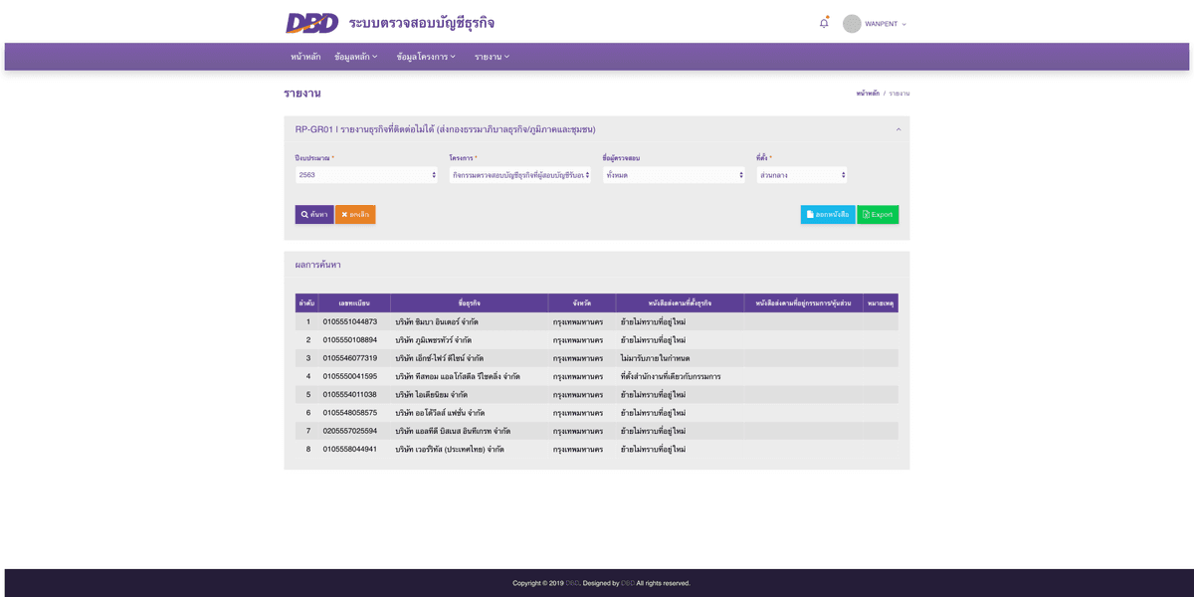The image size is (1194, 597).
Task: Click the ค้นหา search button
Action: [x=314, y=214]
